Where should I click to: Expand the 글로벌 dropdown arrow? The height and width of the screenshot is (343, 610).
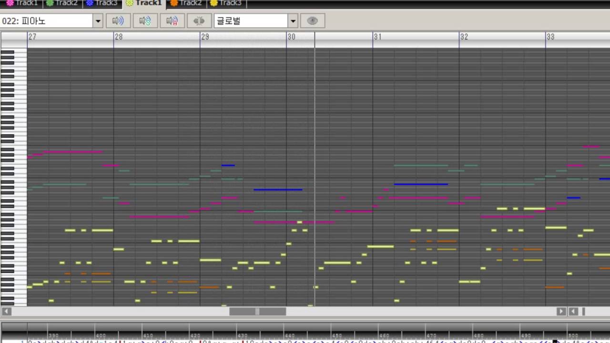293,21
